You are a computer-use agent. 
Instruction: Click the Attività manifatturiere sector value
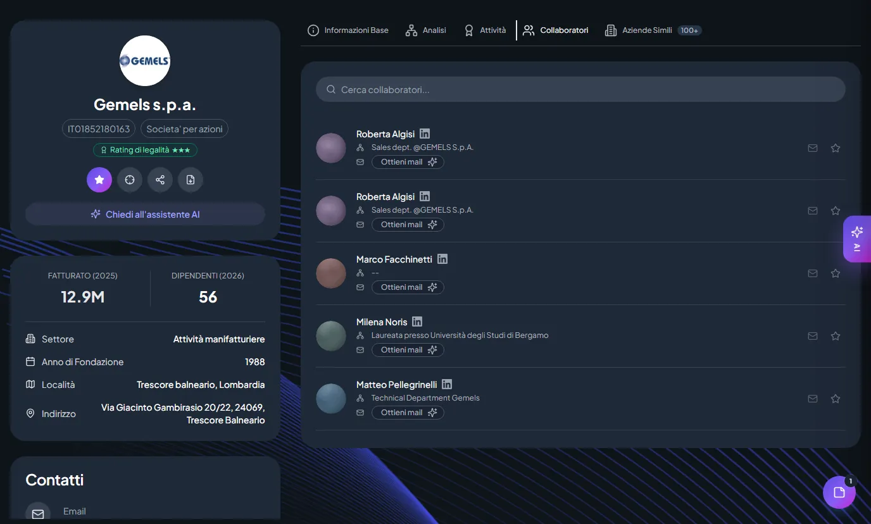pyautogui.click(x=219, y=339)
